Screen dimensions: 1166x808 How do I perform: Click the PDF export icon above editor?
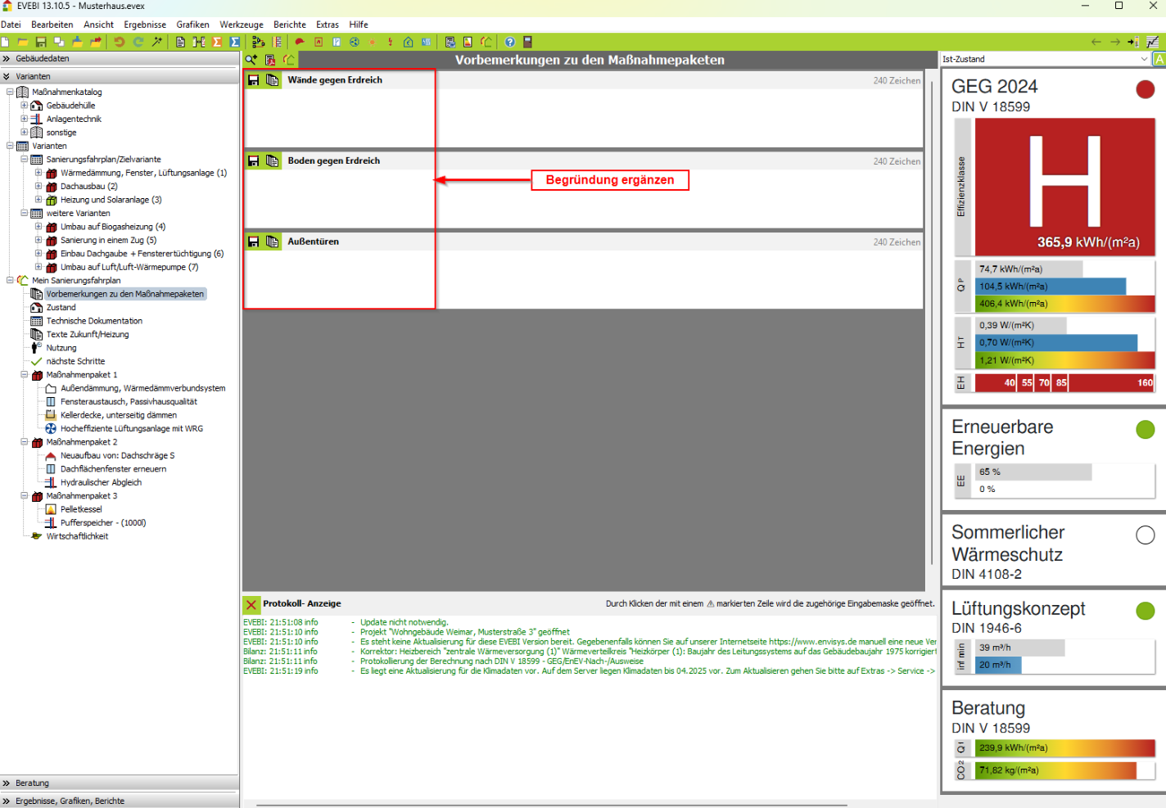270,60
